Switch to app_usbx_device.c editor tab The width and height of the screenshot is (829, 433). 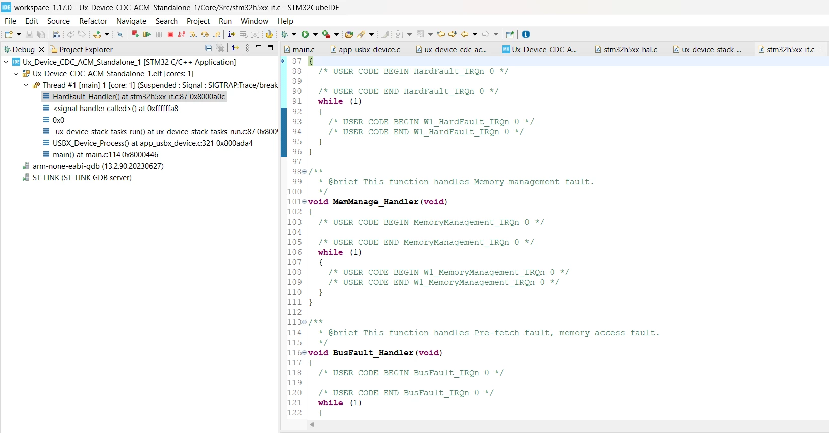365,49
